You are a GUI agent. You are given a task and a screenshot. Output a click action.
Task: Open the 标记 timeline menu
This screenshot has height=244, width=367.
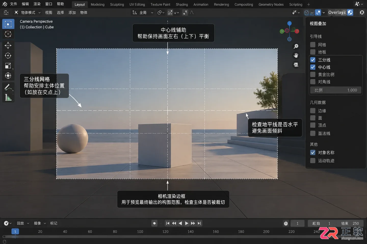point(54,223)
